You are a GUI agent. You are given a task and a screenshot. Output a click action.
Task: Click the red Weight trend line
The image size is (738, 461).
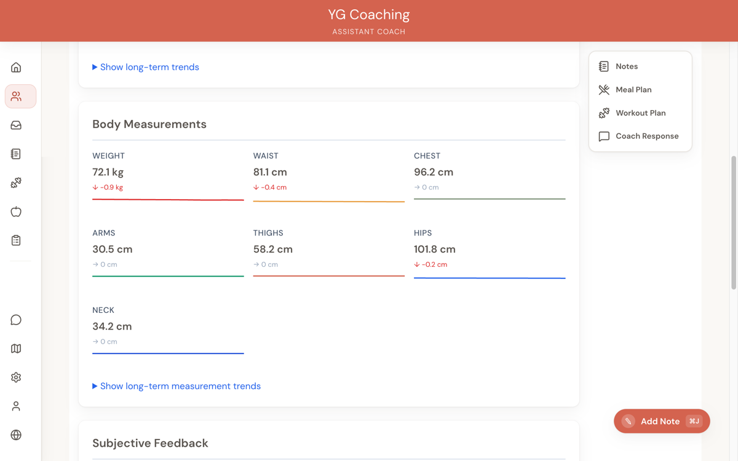[x=168, y=200]
